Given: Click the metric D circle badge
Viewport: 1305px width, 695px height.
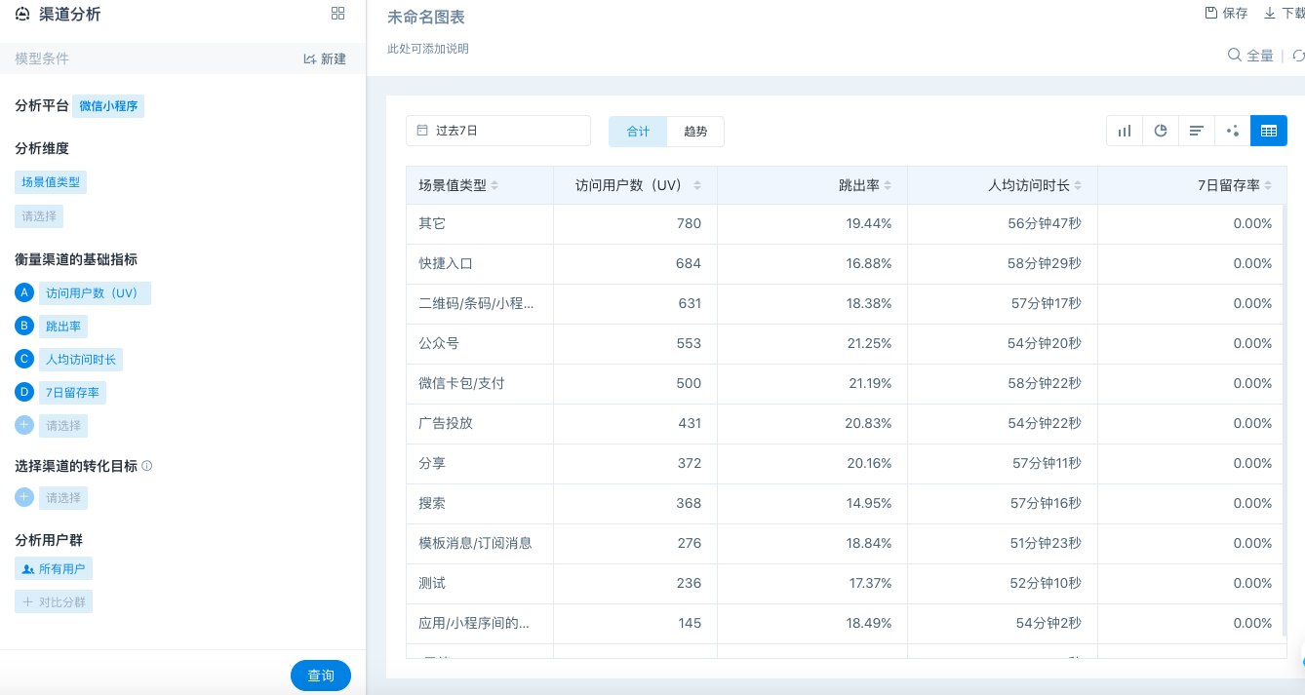Looking at the screenshot, I should (x=25, y=392).
